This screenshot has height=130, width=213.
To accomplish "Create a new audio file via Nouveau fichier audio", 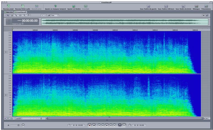I will (x=23, y=6).
